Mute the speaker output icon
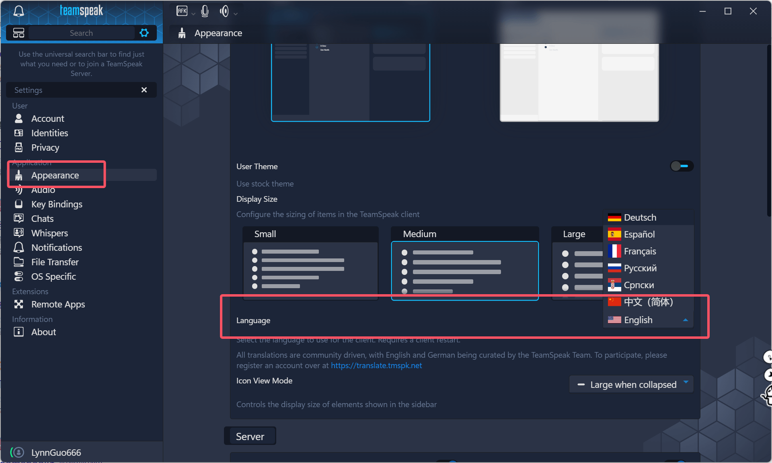Image resolution: width=772 pixels, height=463 pixels. click(x=224, y=11)
